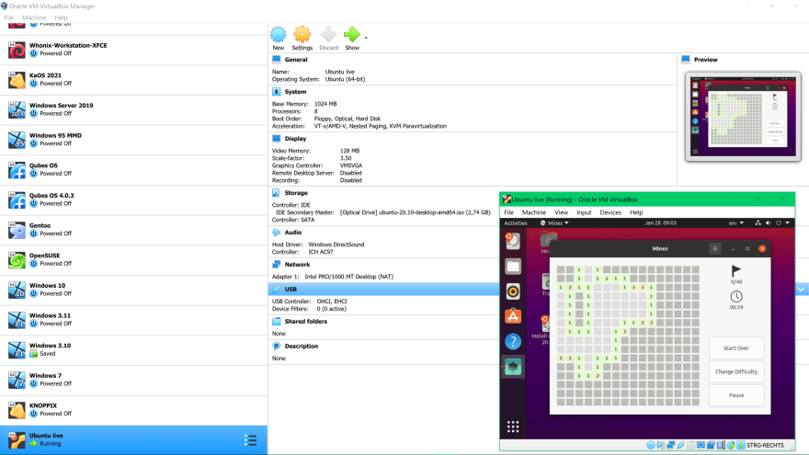The image size is (809, 455).
Task: Open the Devices menu in Ubuntu live window
Action: coord(610,212)
